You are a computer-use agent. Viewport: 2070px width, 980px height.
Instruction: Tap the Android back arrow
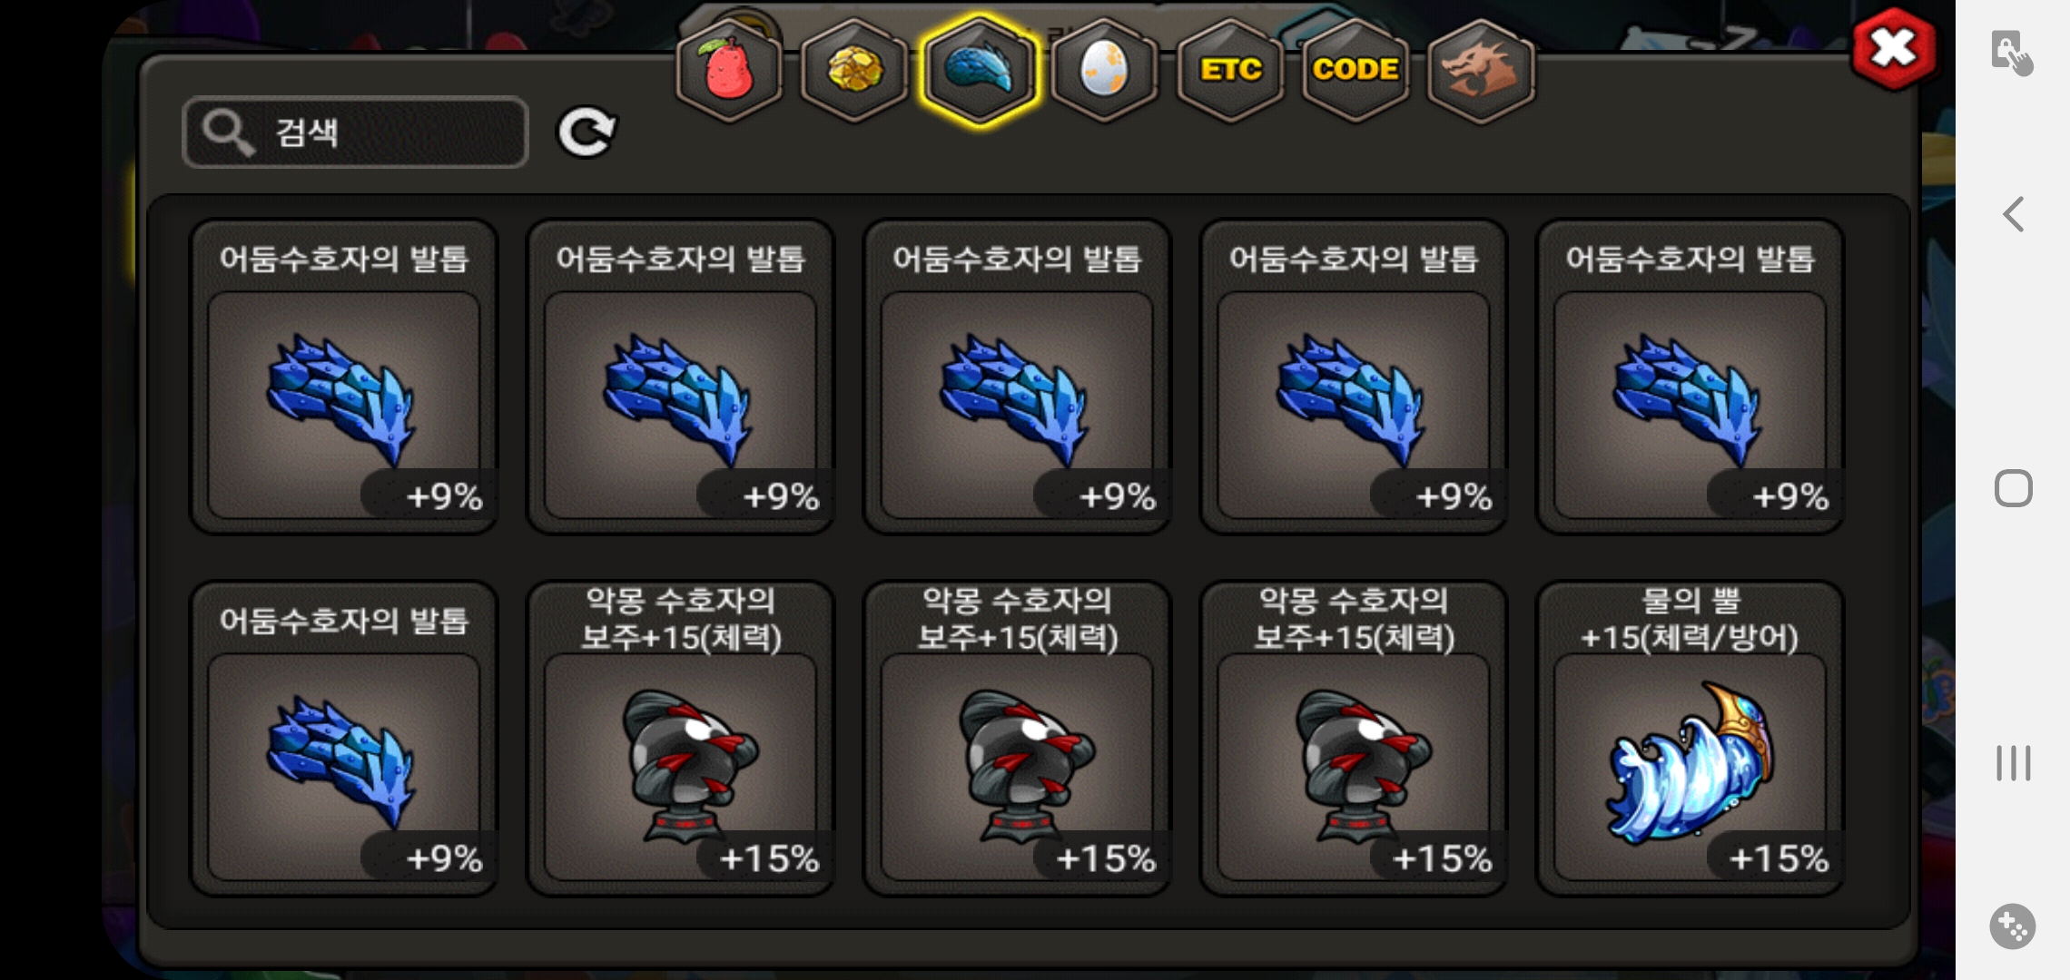point(2013,215)
